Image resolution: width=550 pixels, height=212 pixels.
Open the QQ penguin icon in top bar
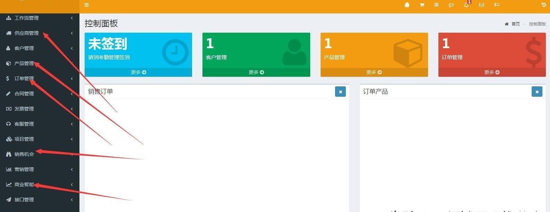point(407,5)
